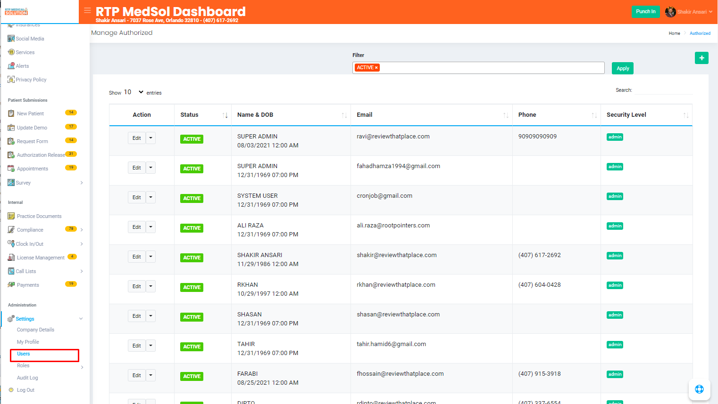Click the Log Out power icon
Screen dimensions: 718x404
(11, 390)
